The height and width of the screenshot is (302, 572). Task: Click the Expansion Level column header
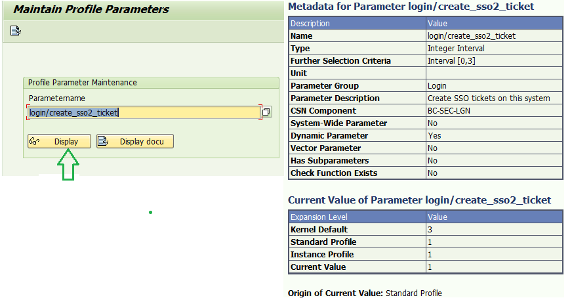pyautogui.click(x=356, y=217)
